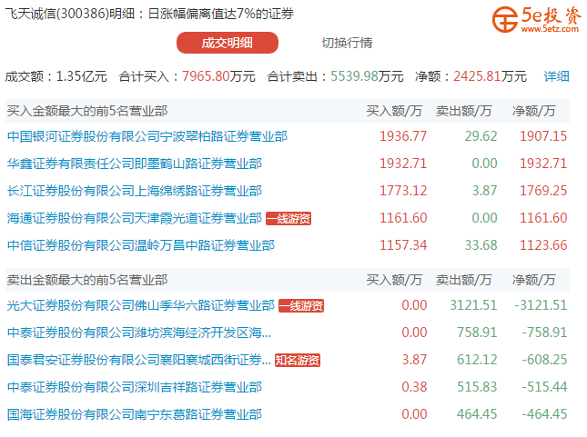Open 华鑫证券即墨鹤山路证券营业部 link
This screenshot has width=587, height=437.
coord(135,164)
